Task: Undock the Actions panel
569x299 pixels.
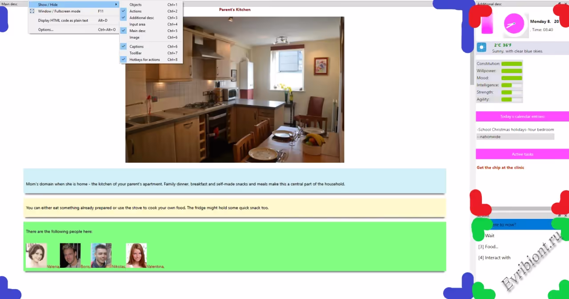Action: pos(559,216)
